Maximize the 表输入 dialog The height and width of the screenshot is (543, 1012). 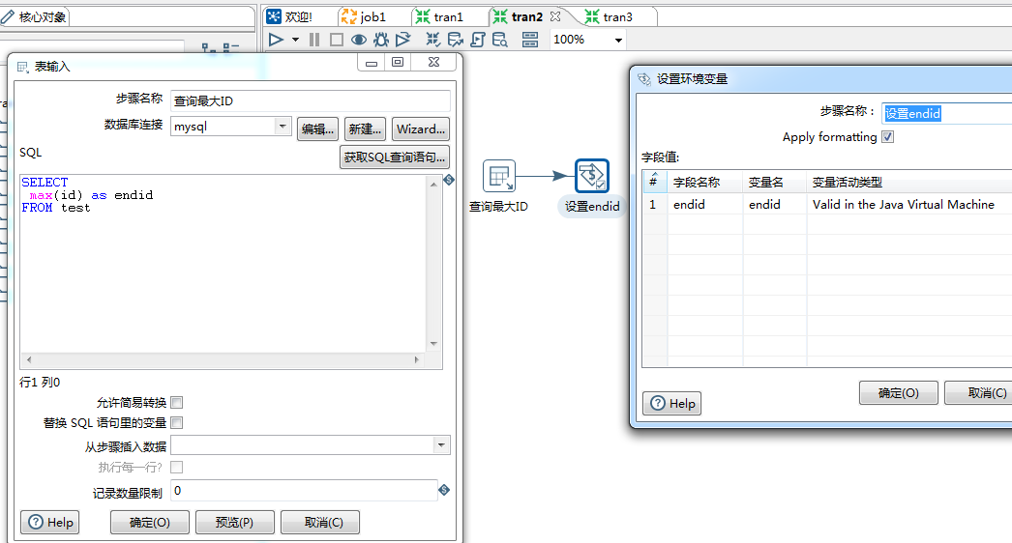(399, 63)
